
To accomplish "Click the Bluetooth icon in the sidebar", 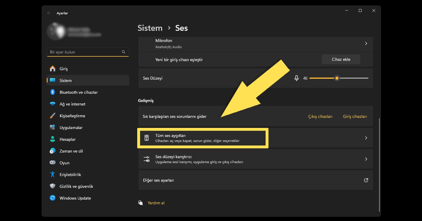I will pyautogui.click(x=53, y=92).
